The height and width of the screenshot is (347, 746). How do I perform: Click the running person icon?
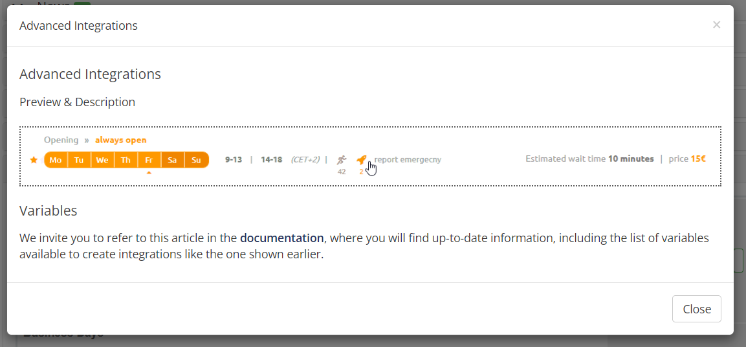click(x=342, y=160)
